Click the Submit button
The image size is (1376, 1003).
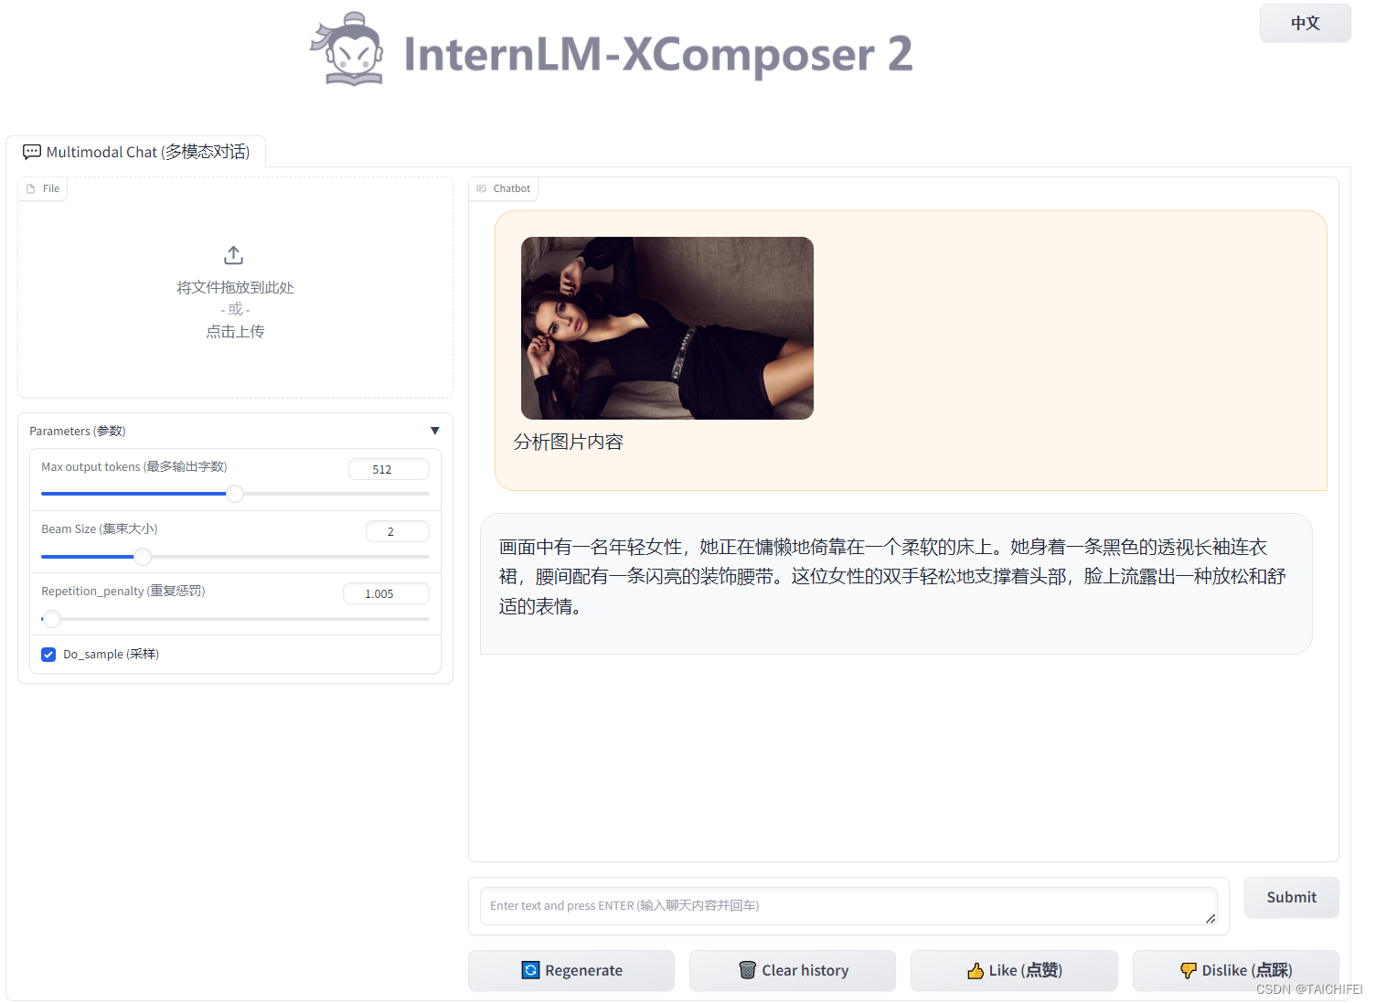(1291, 898)
